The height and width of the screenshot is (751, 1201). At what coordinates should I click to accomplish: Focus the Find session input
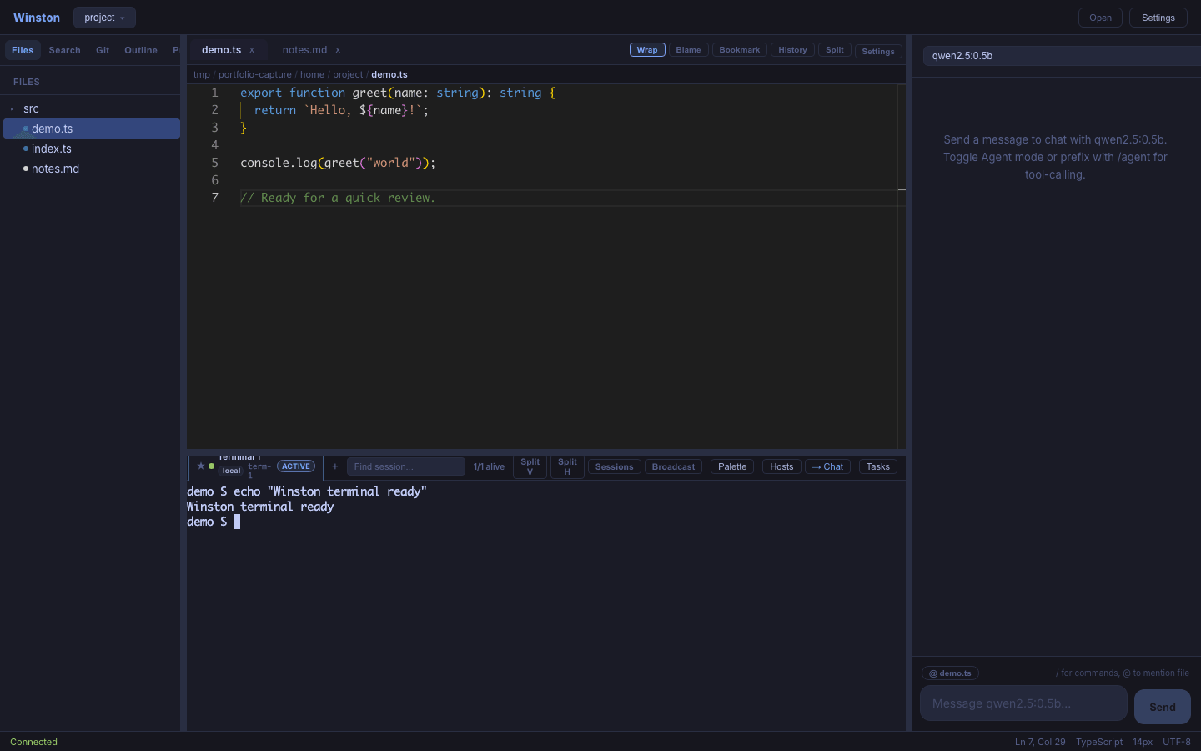click(406, 466)
